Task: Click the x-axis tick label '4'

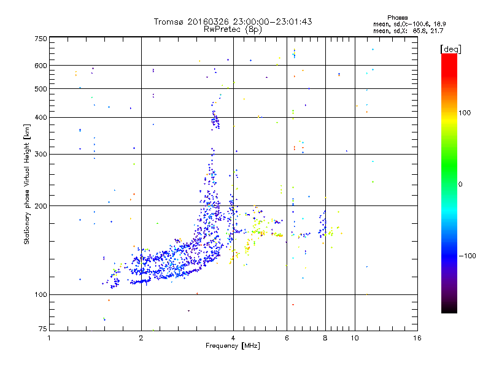Action: [233, 338]
